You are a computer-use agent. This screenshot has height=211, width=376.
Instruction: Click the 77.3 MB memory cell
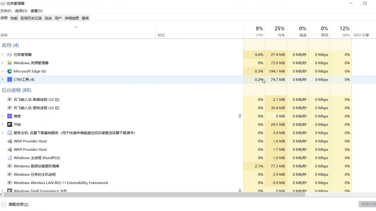coord(276,166)
